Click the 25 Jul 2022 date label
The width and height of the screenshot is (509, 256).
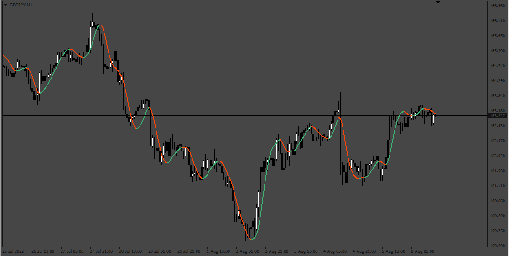[x=13, y=251]
